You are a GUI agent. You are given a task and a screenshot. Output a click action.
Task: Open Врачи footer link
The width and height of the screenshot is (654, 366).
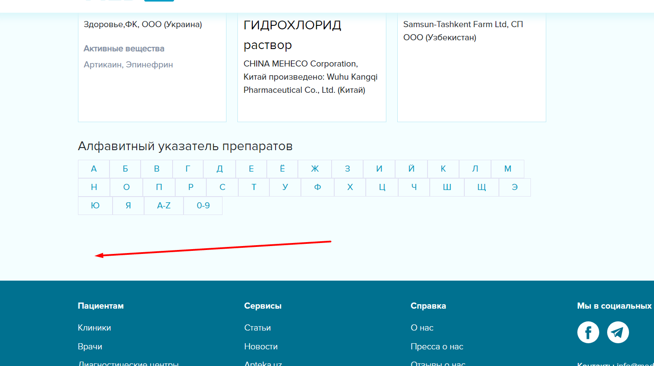[x=90, y=347]
